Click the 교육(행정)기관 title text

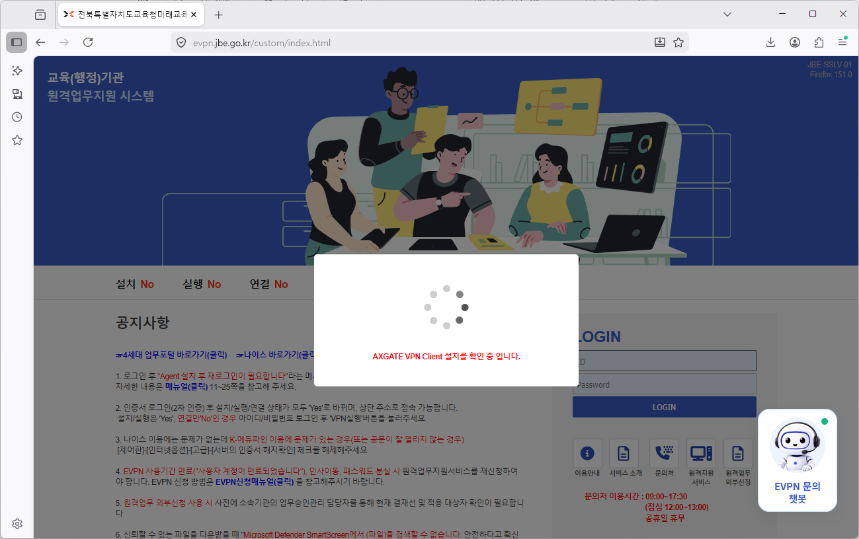[x=85, y=78]
